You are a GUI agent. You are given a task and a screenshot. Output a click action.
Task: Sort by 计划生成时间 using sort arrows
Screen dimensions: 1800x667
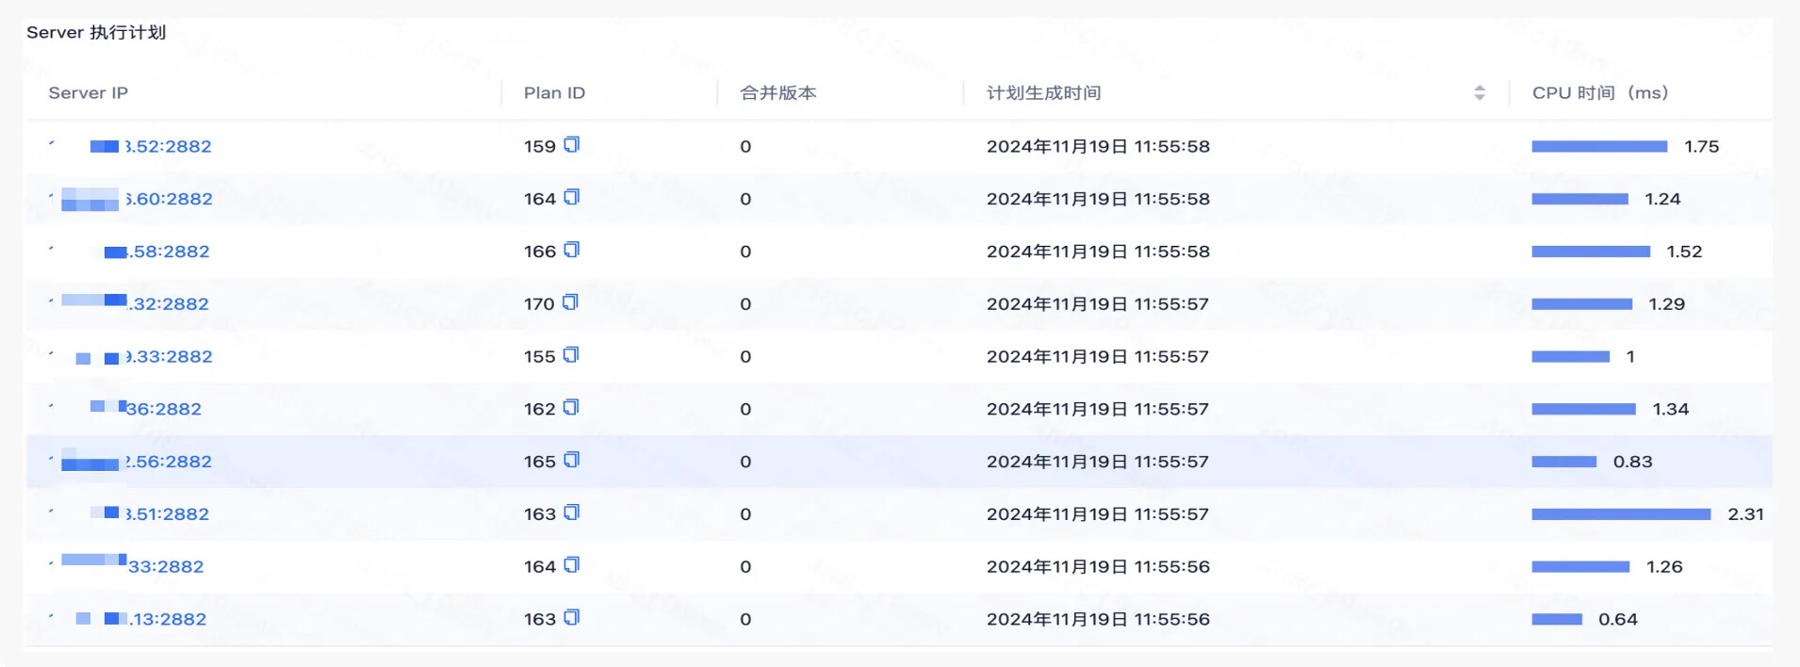pyautogui.click(x=1479, y=93)
